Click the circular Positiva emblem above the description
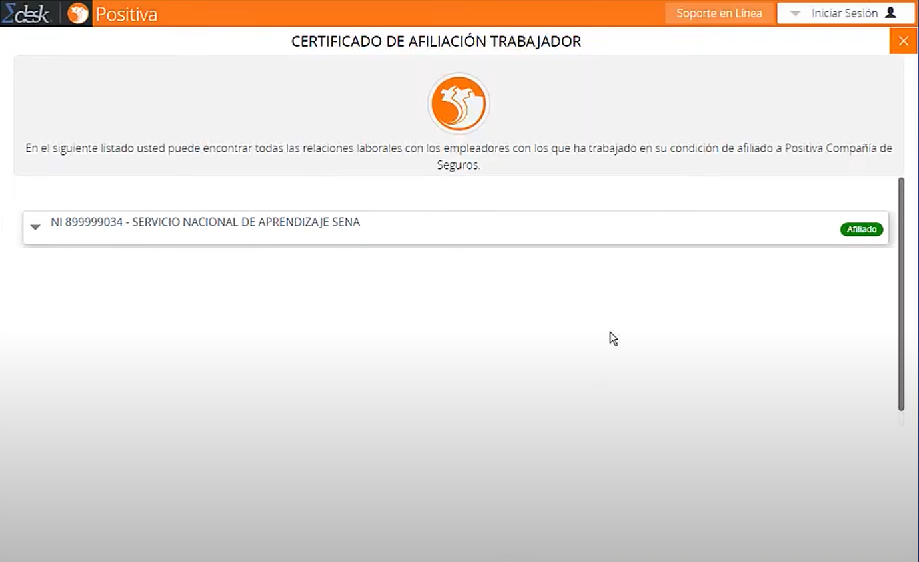 click(458, 103)
